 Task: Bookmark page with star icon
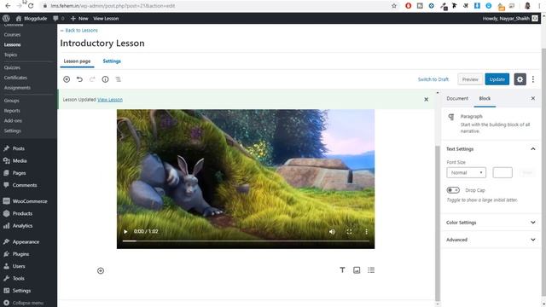pos(394,6)
